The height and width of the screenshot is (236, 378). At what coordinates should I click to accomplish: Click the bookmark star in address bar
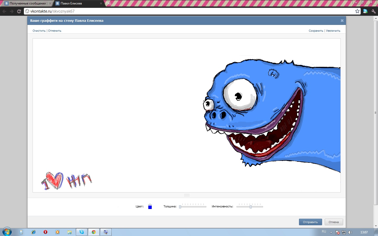pyautogui.click(x=357, y=11)
